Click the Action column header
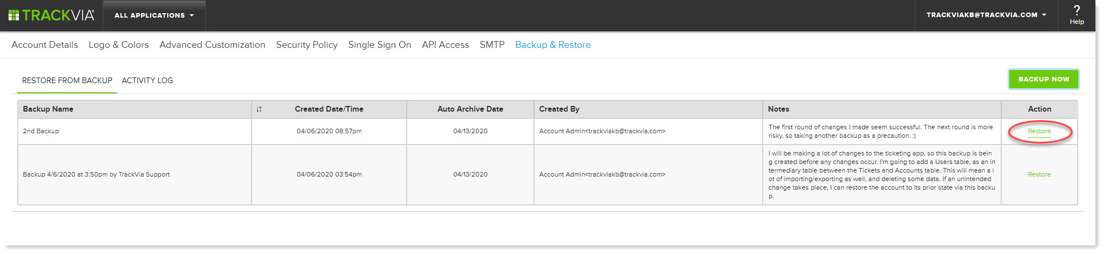The width and height of the screenshot is (1104, 254). (1040, 109)
